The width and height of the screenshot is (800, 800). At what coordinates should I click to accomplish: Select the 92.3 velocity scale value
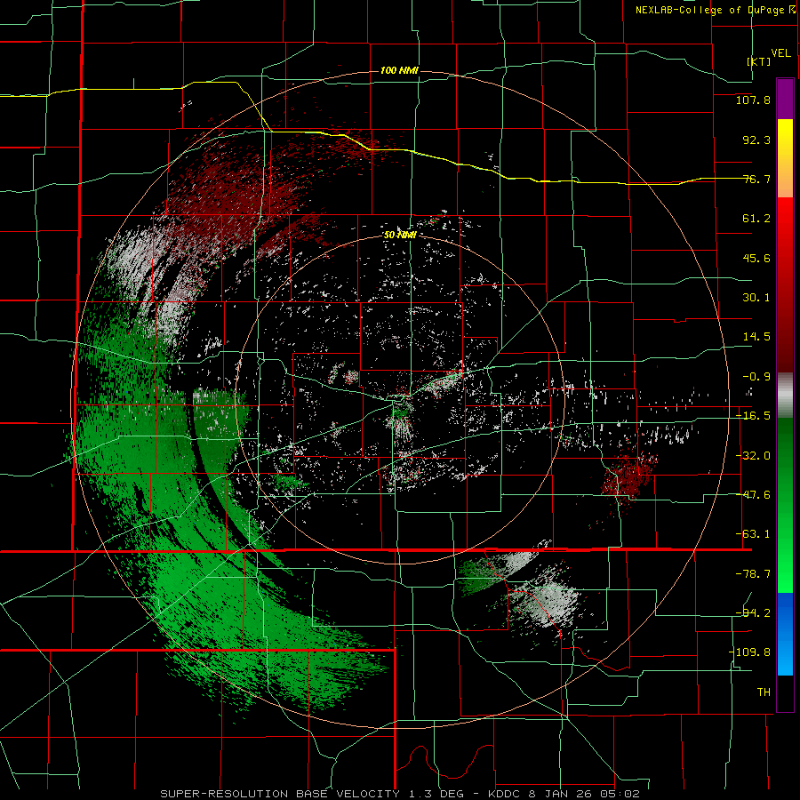[x=756, y=140]
